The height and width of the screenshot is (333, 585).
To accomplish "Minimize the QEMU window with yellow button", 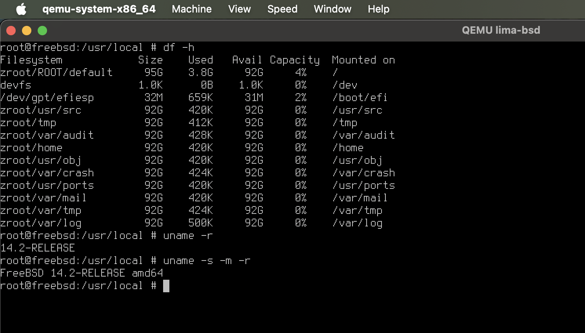I will [27, 31].
